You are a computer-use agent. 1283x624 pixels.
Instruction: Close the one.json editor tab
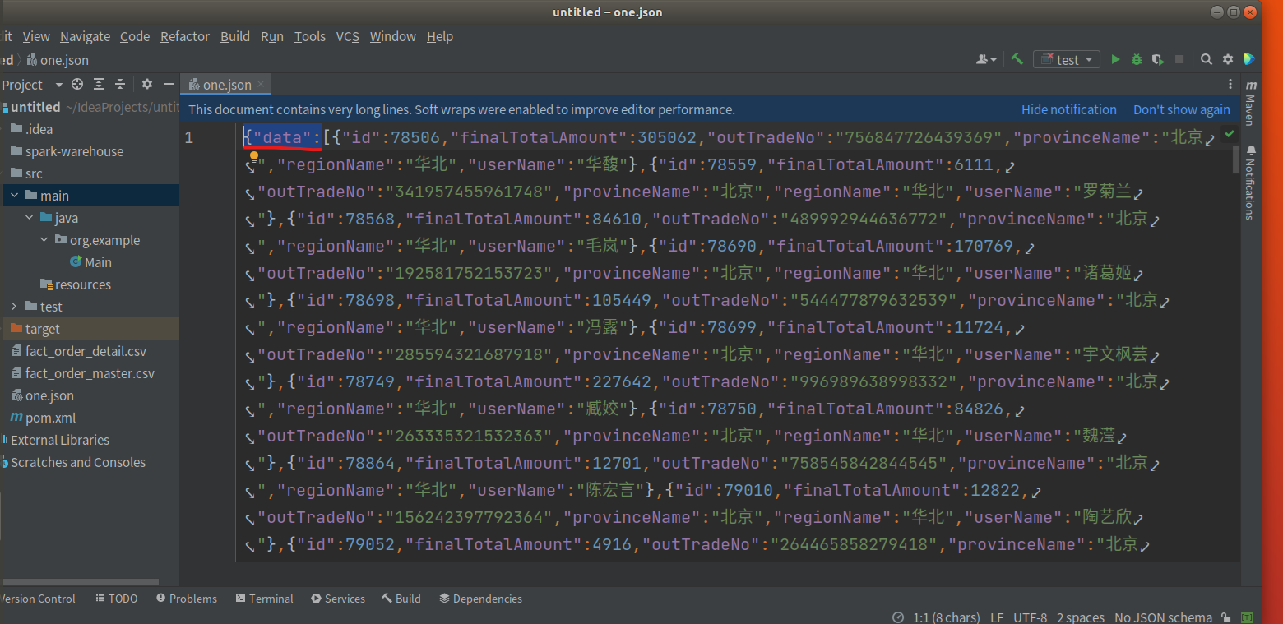coord(261,84)
